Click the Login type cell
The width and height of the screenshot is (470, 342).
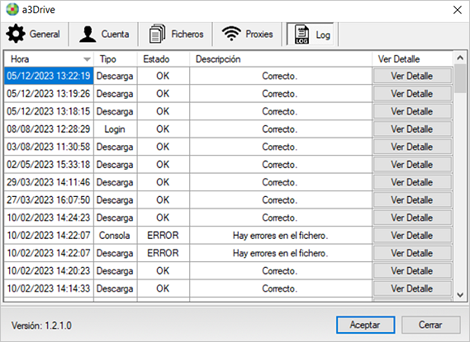[x=116, y=129]
